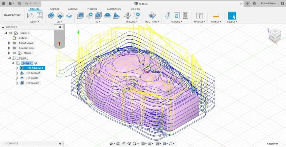Select the 3D Adaptive Clearing tool
Image resolution: width=286 pixels, height=147 pixels.
[80, 16]
